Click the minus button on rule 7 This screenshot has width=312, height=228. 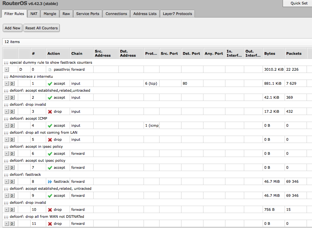click(7, 168)
